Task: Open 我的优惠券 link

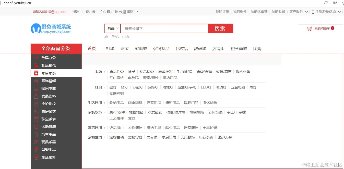Action: pos(259,12)
